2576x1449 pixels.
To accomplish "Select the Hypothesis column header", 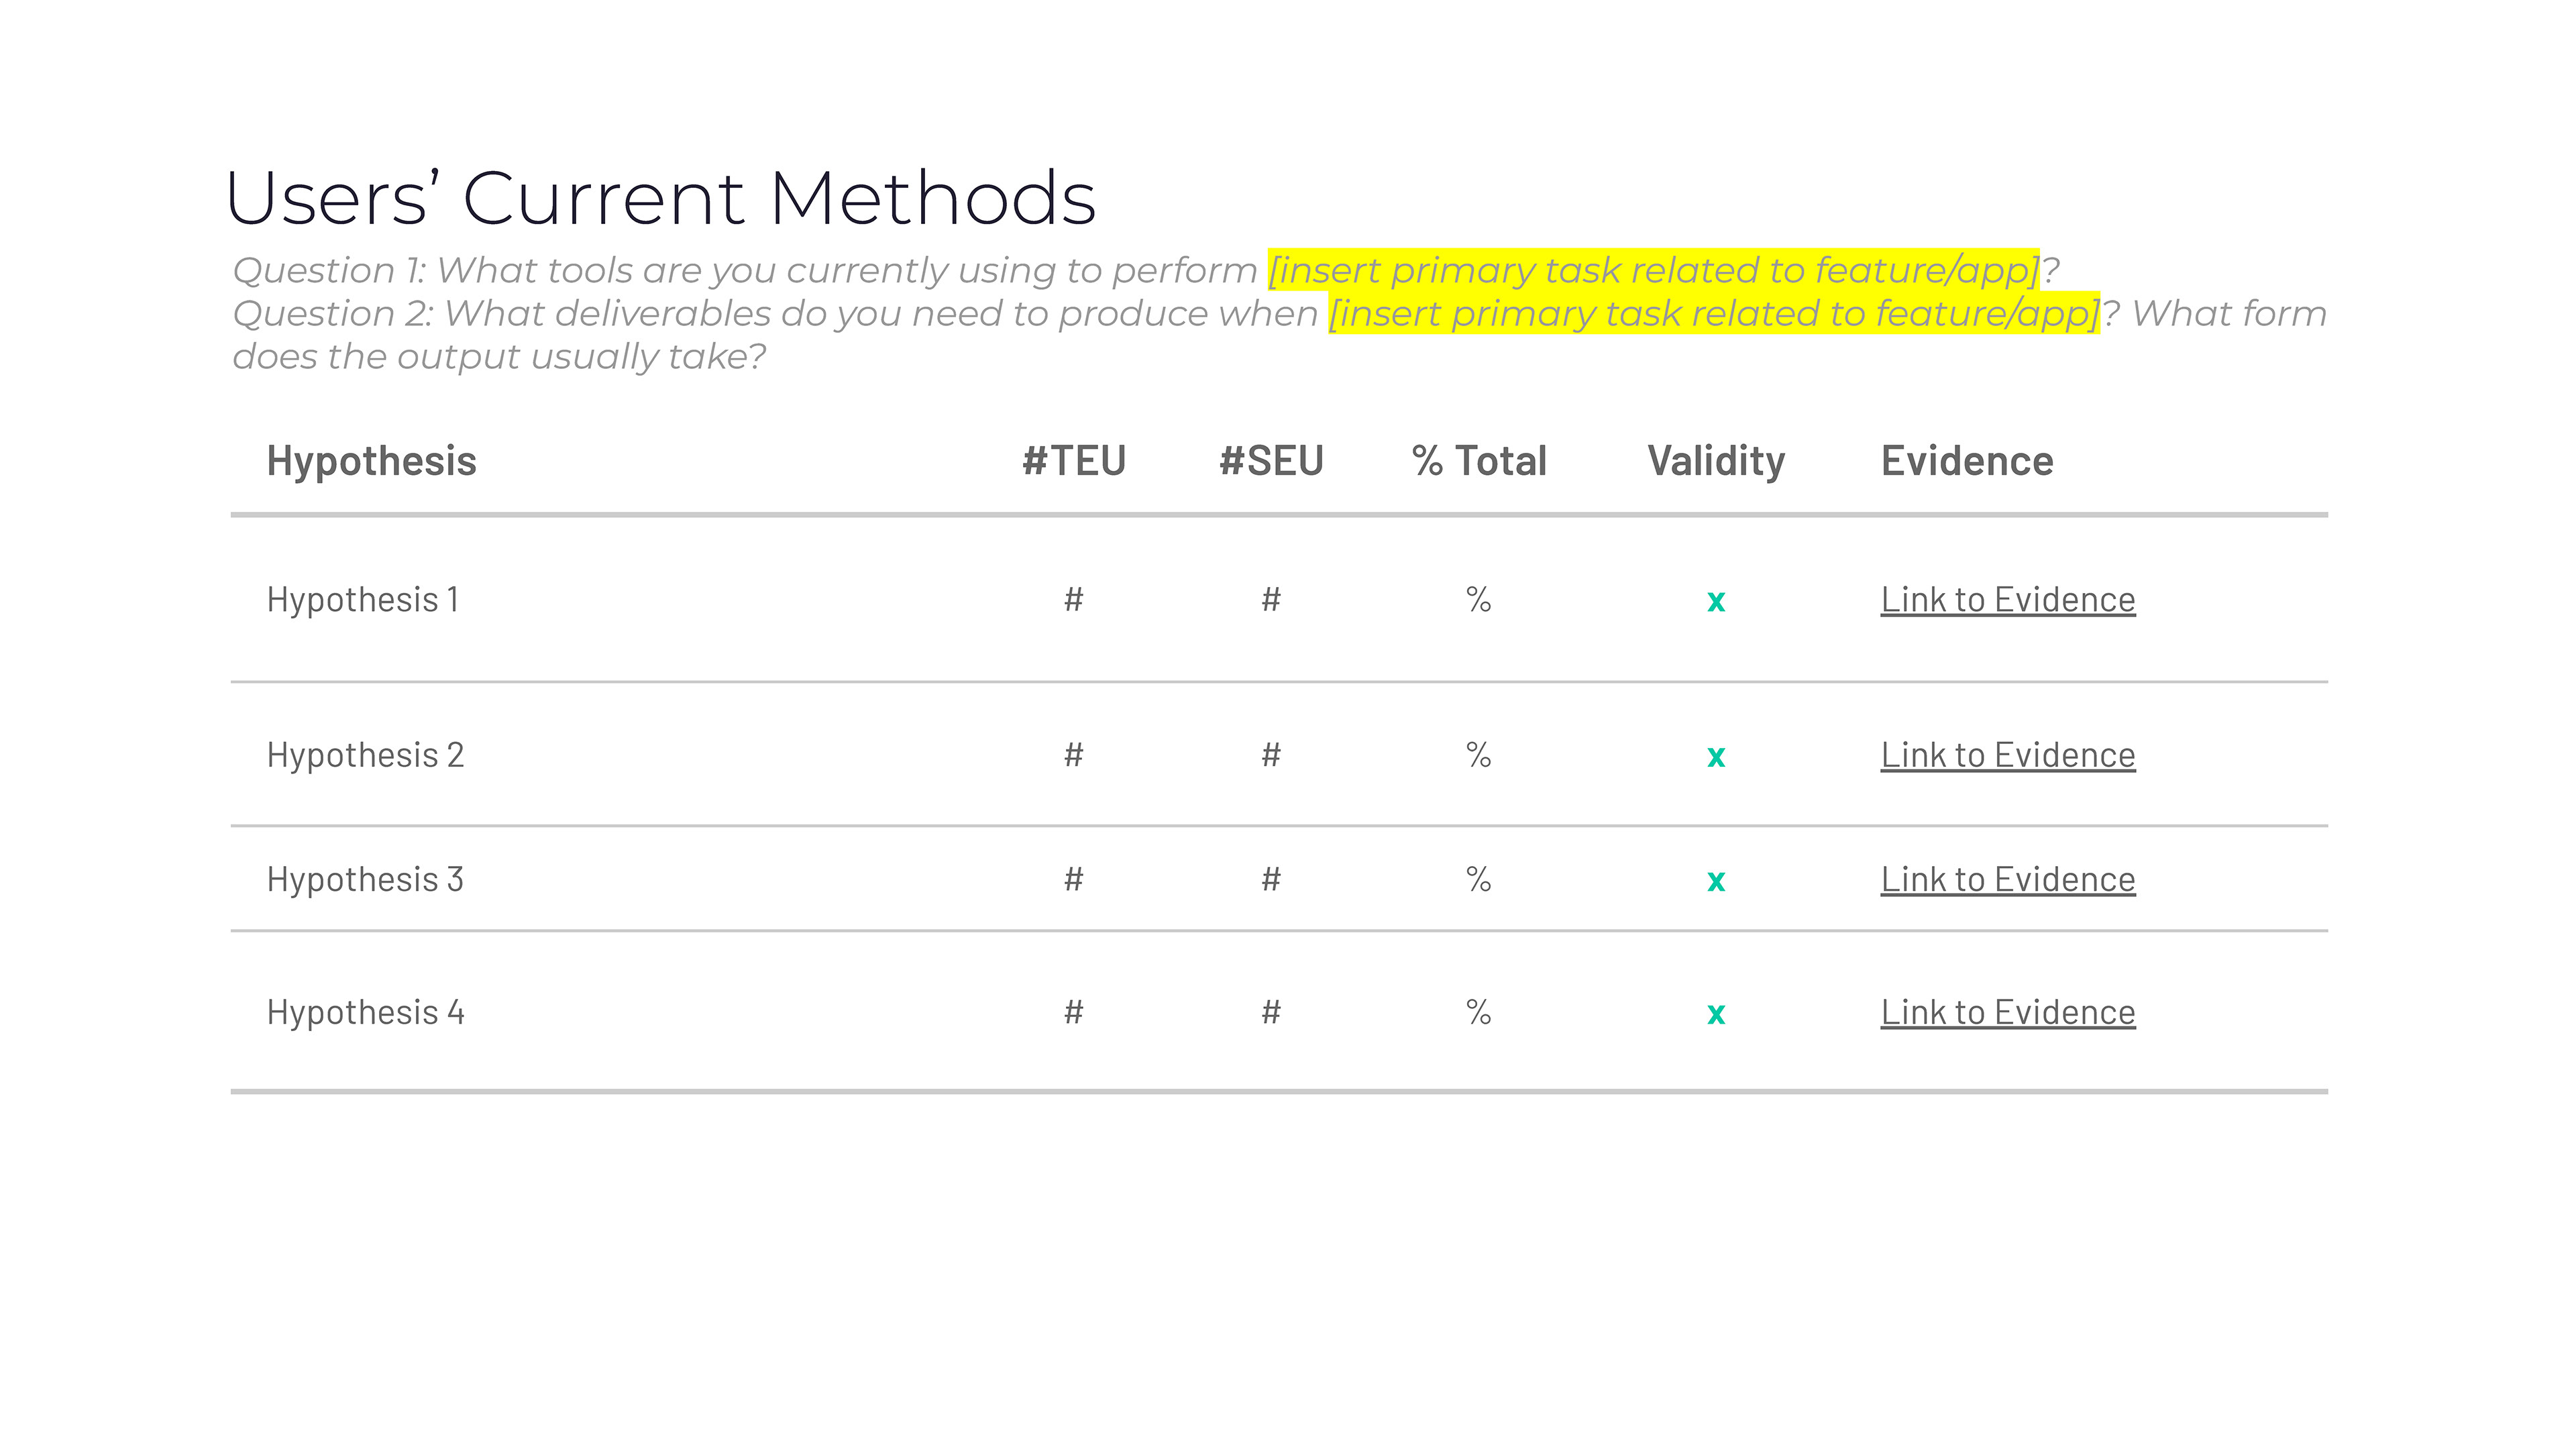I will (371, 461).
